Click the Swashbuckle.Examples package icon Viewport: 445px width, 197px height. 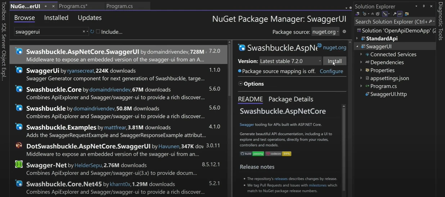19,127
